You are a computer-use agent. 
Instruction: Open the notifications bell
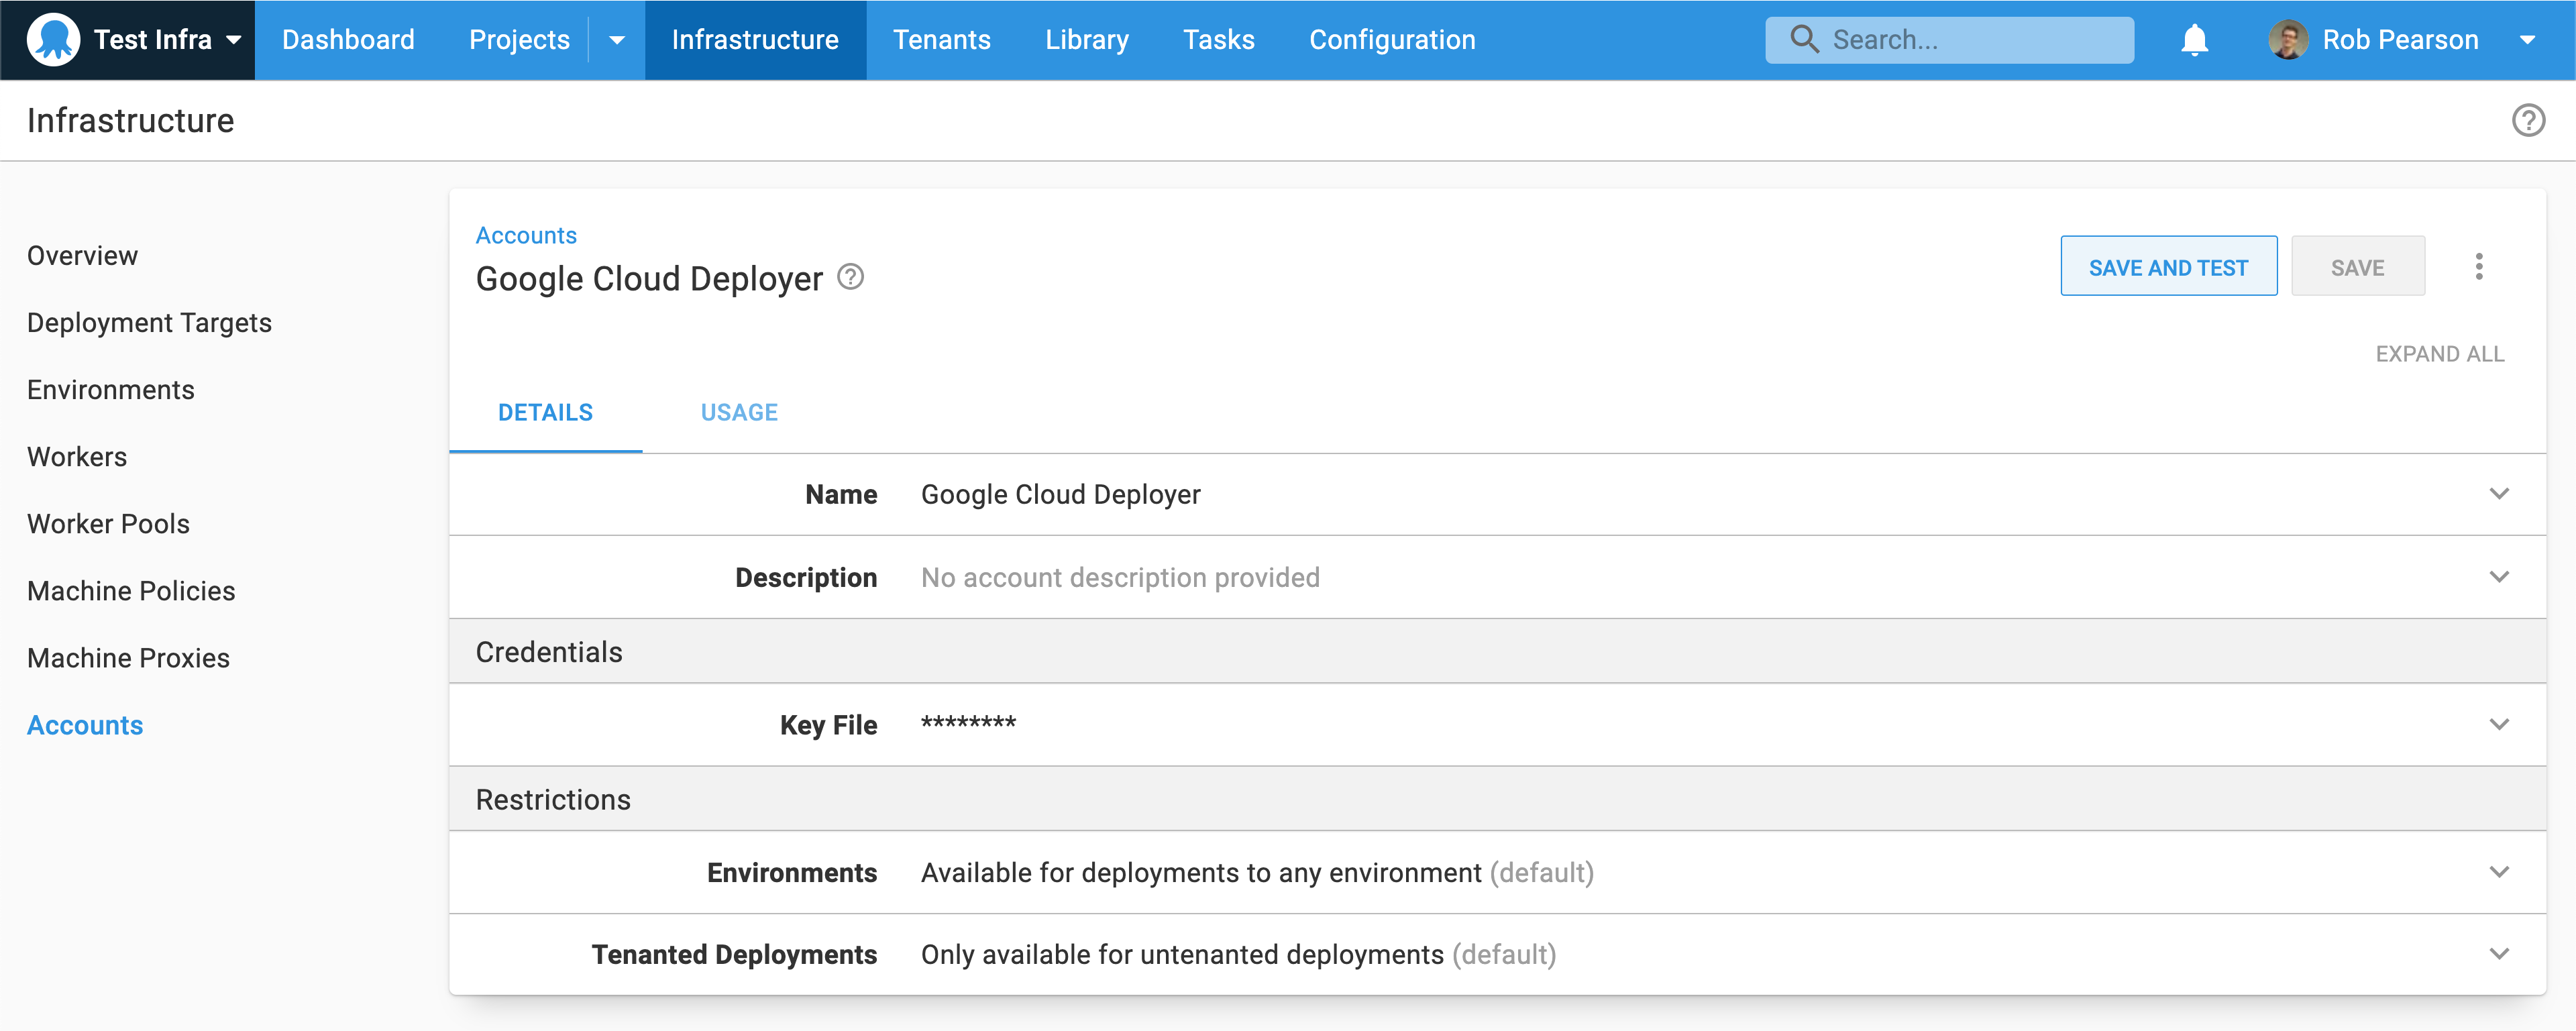pyautogui.click(x=2194, y=40)
